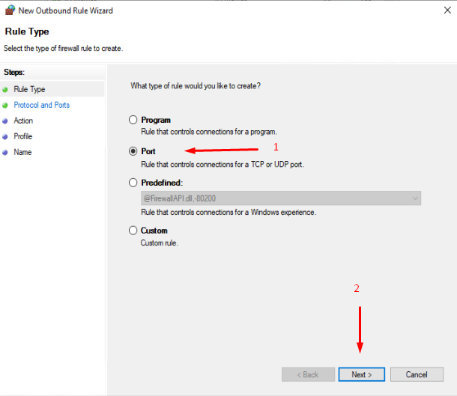Open the Predefined rule dropdown arrow
This screenshot has height=396, width=457.
point(415,198)
